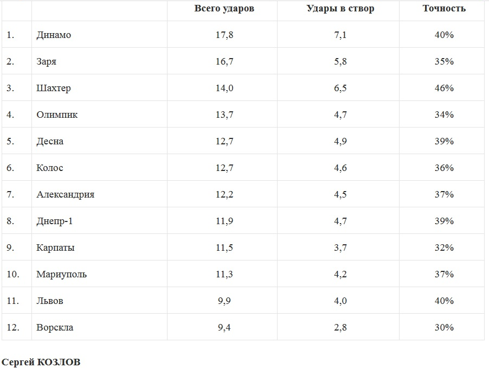489x368 pixels.
Task: Click the "Точность" column header
Action: (444, 9)
